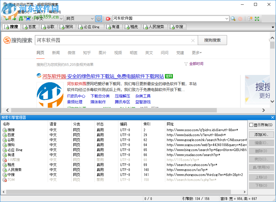Click the magnifier search icon
Image resolution: width=276 pixels, height=202 pixels.
pyautogui.click(x=233, y=18)
